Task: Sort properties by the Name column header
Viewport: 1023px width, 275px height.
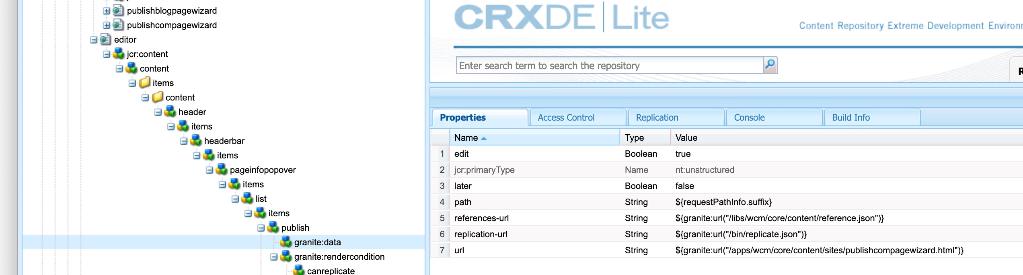Action: (534, 137)
